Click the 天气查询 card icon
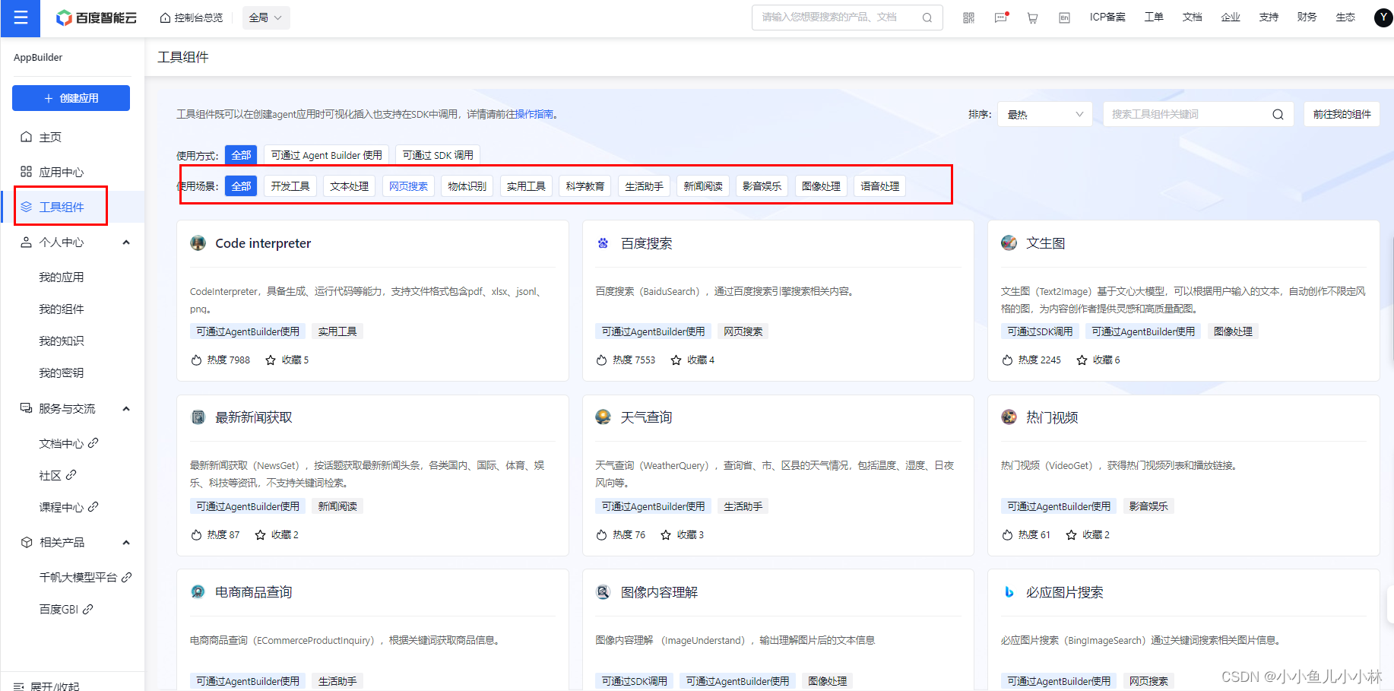The height and width of the screenshot is (691, 1394). coord(603,417)
